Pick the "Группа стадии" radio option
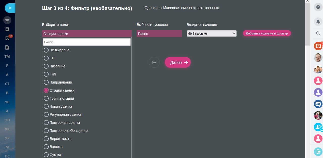 [46, 98]
